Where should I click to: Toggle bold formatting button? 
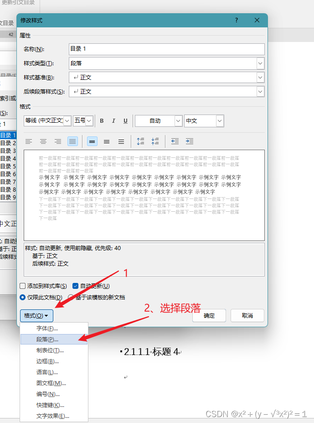[x=102, y=121]
